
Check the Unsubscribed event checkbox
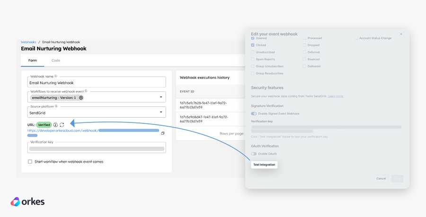point(253,52)
